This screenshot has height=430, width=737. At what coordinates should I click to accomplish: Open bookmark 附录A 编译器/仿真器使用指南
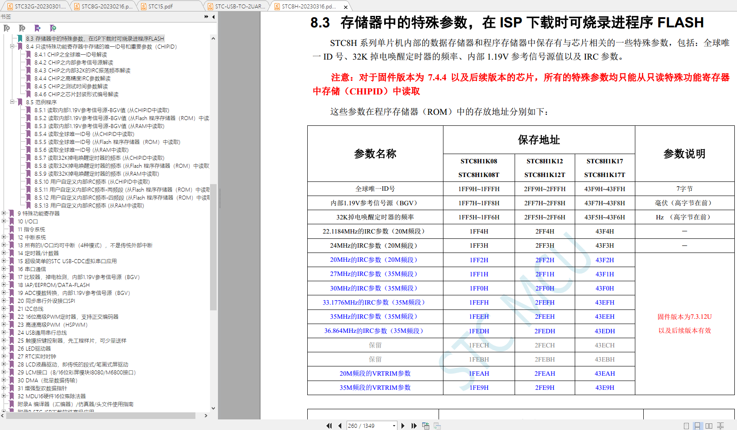point(76,404)
